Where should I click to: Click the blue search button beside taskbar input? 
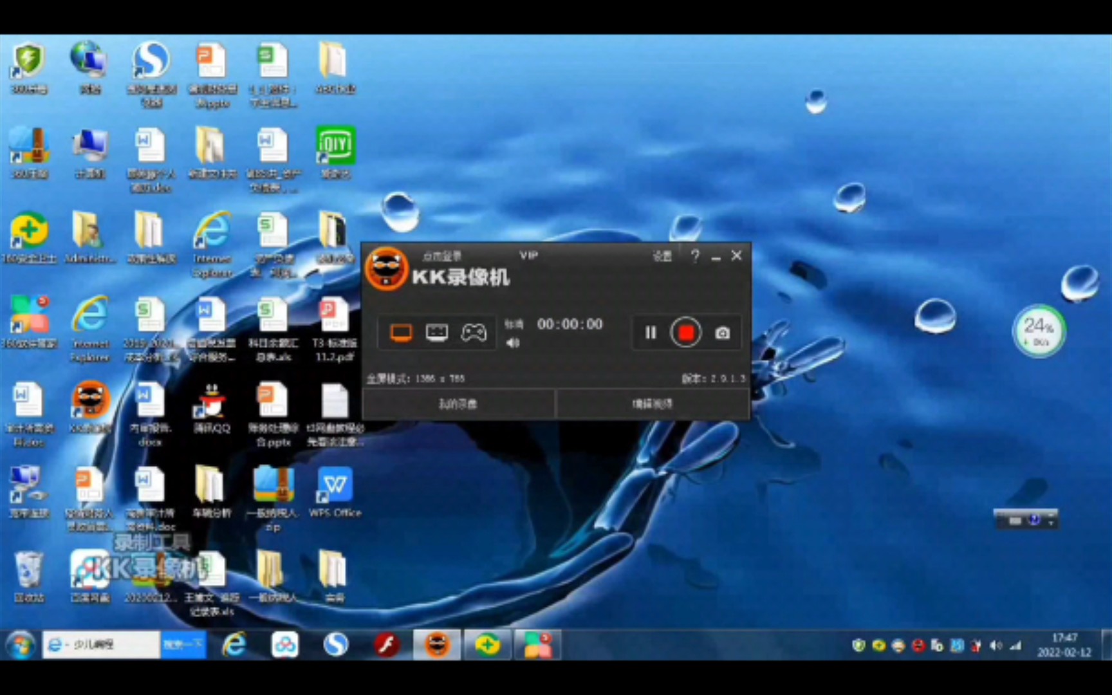[183, 644]
